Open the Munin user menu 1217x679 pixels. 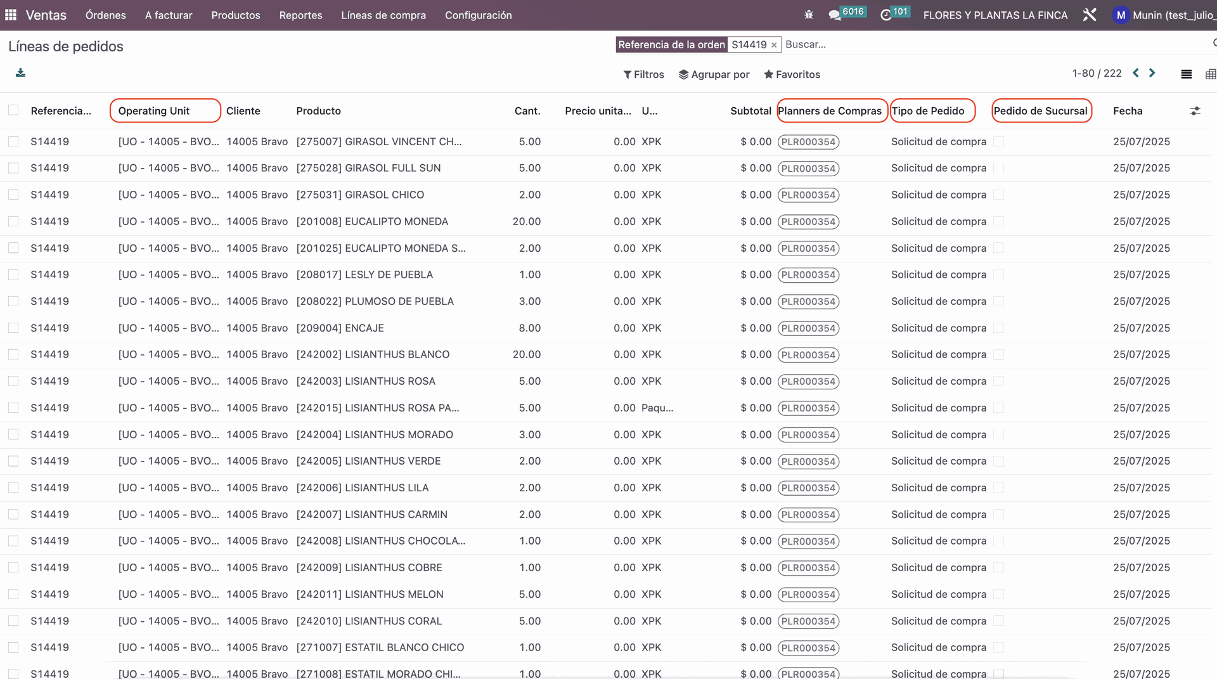click(1164, 15)
